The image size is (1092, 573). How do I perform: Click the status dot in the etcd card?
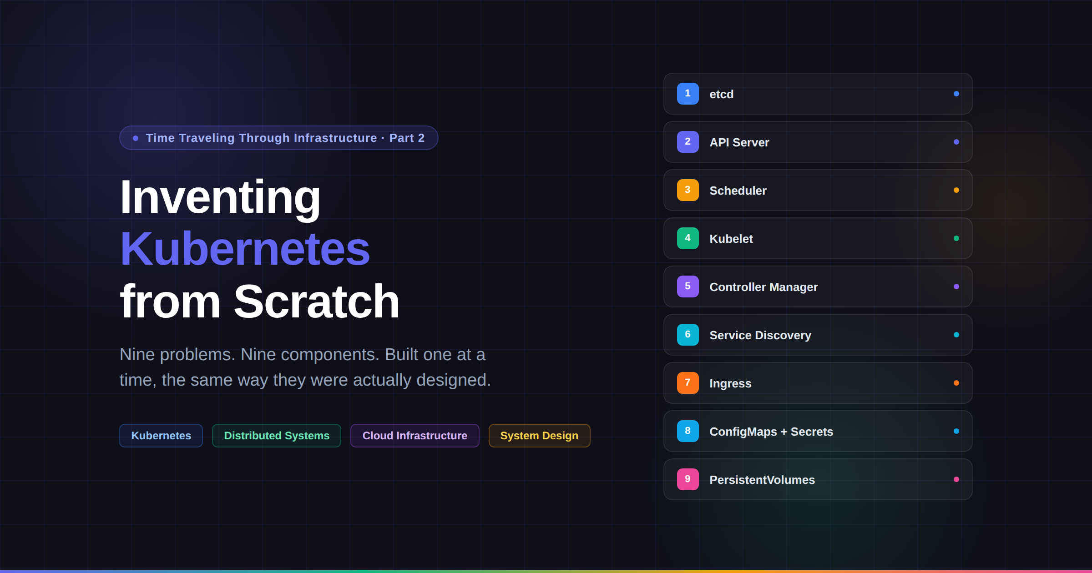956,94
